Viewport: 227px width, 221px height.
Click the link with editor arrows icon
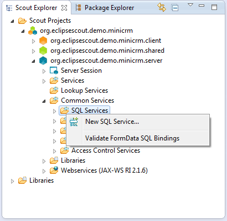pos(162,7)
